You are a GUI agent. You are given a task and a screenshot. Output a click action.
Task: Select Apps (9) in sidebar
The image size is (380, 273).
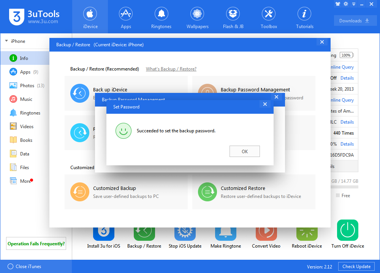point(25,72)
